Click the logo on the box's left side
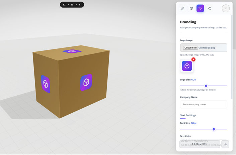Image resolution: width=236 pixels, height=155 pixels. pos(45,84)
